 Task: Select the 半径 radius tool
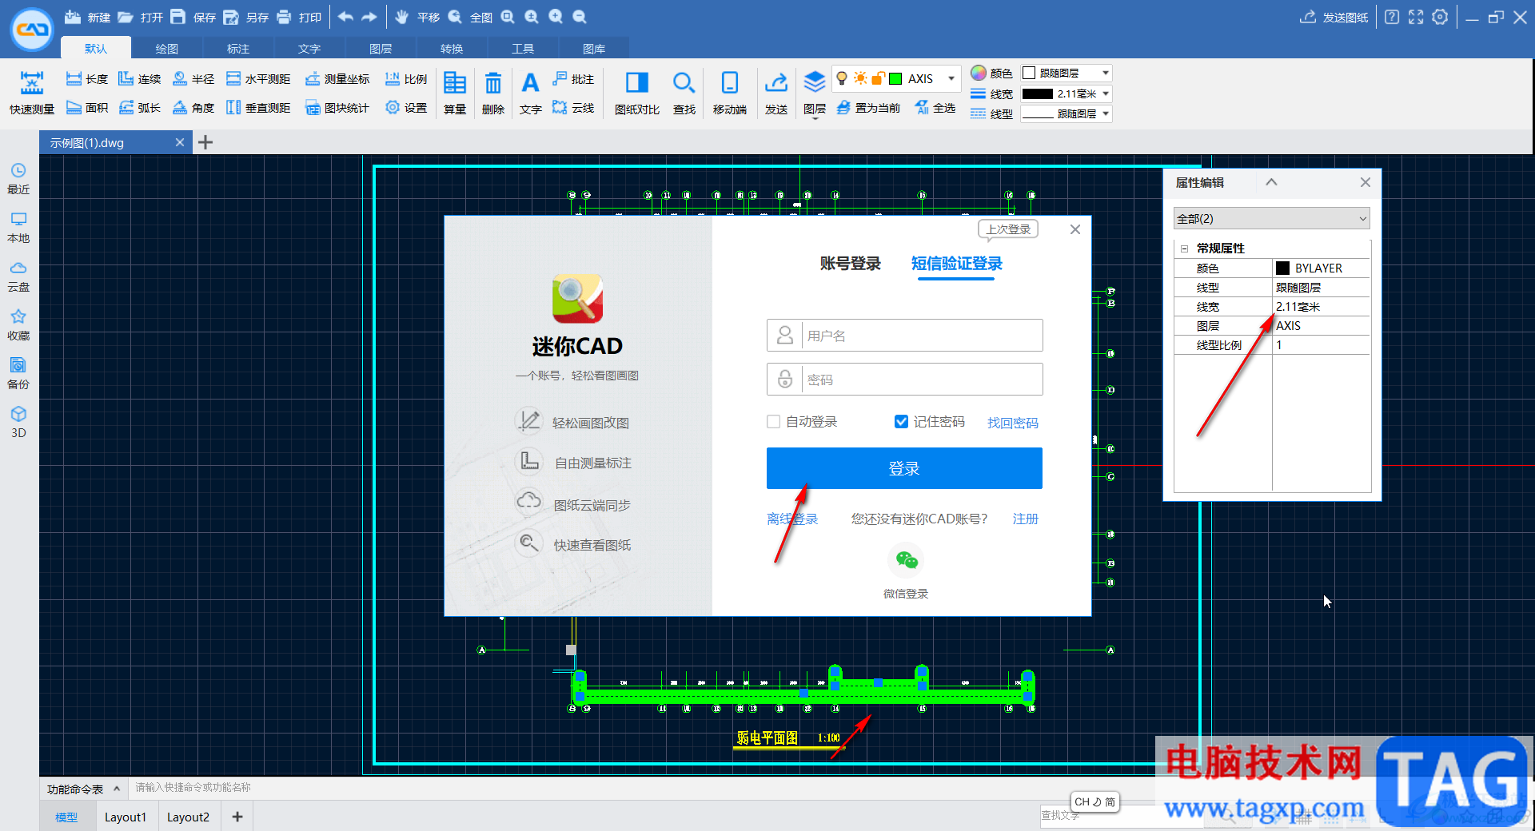193,79
